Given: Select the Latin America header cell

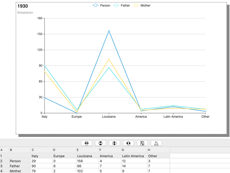Looking at the screenshot, I should (133, 156).
